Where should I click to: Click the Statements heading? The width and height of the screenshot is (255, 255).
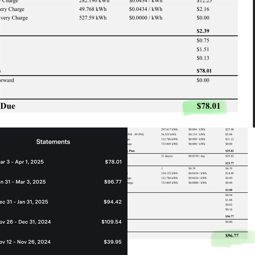tap(53, 142)
